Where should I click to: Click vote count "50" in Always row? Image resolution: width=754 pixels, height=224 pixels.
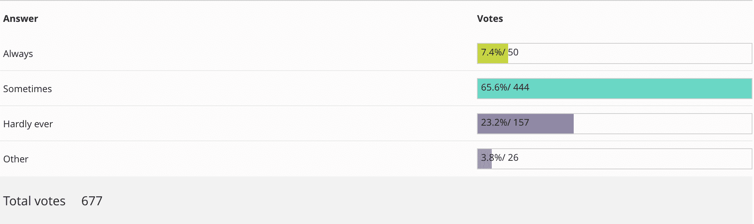pos(513,52)
